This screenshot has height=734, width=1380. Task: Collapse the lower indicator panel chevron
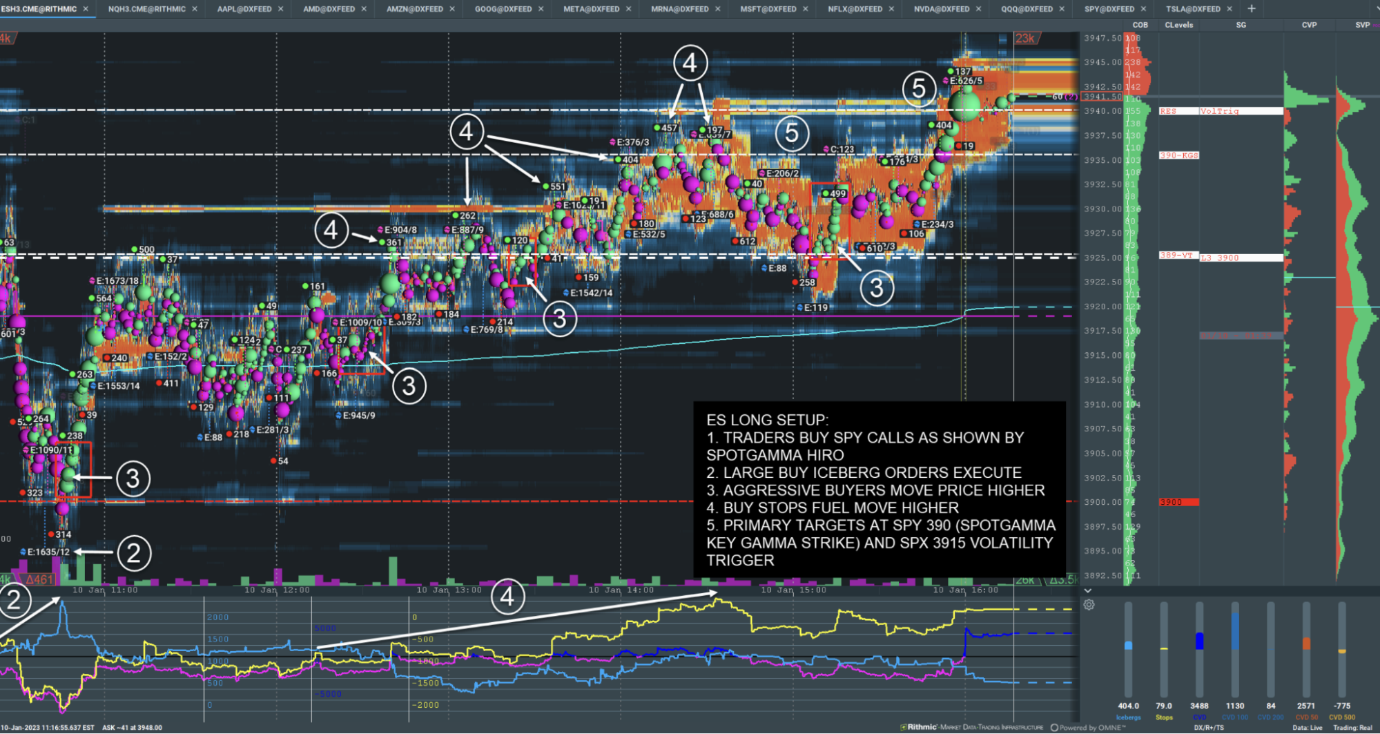(x=1088, y=591)
